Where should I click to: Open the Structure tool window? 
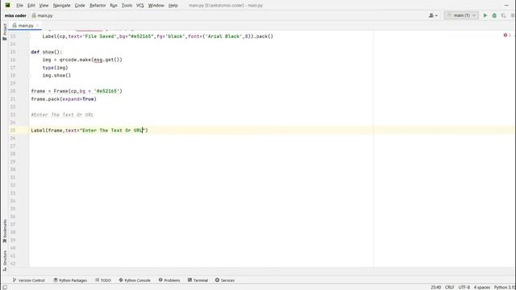click(5, 260)
